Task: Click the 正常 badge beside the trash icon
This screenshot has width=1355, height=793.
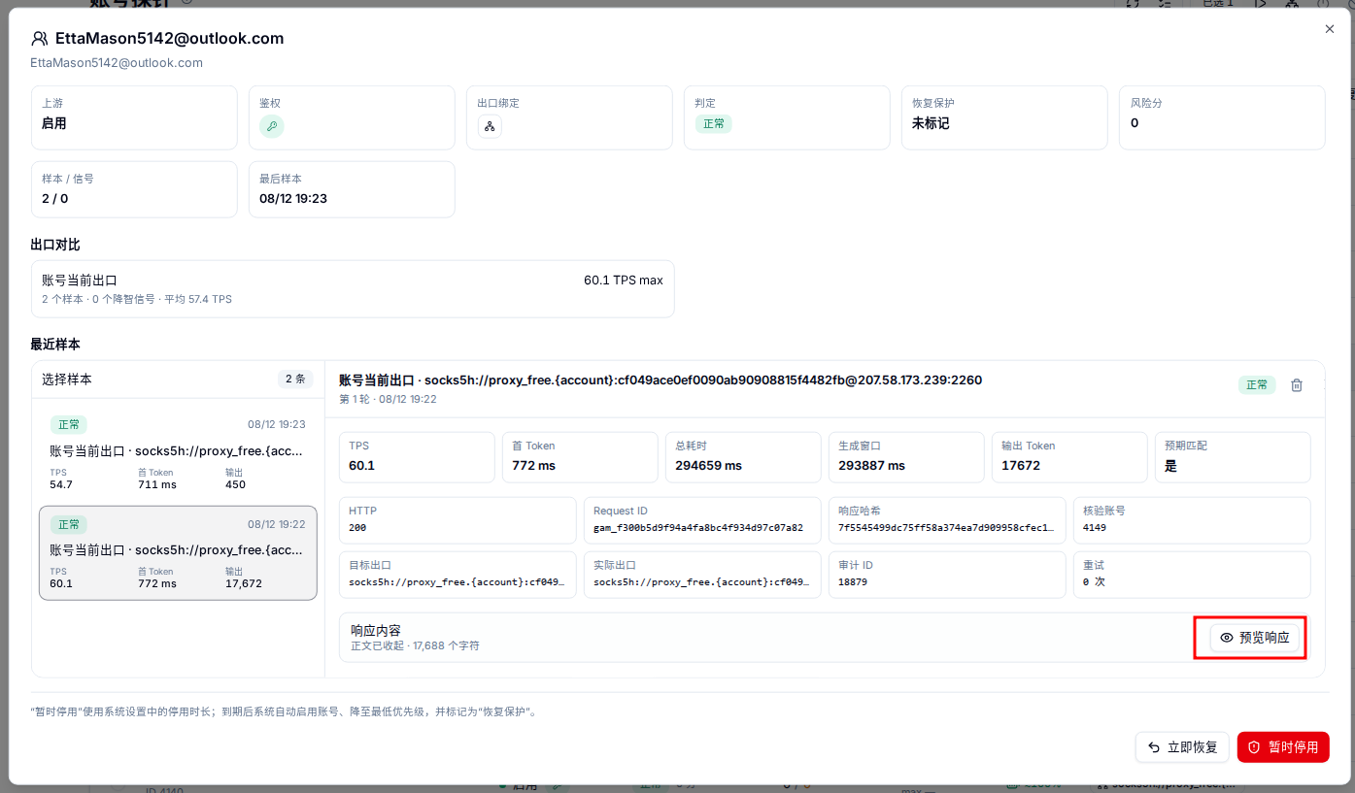Action: click(x=1257, y=384)
